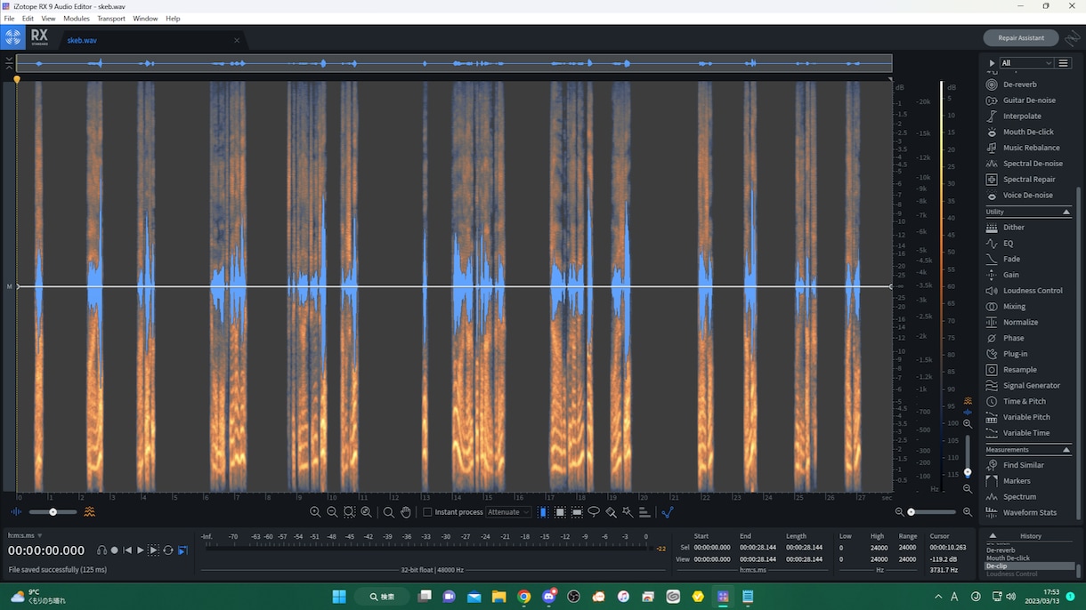Open the module list view options menu
1086x610 pixels.
point(1063,63)
